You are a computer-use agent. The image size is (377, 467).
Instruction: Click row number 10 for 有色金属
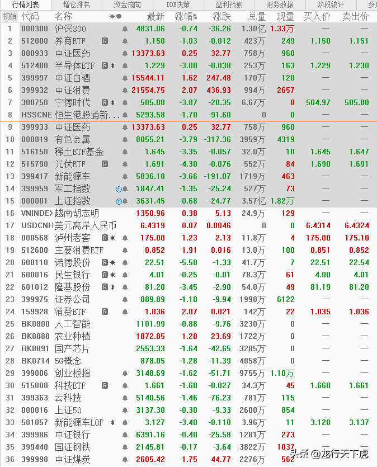[10, 139]
